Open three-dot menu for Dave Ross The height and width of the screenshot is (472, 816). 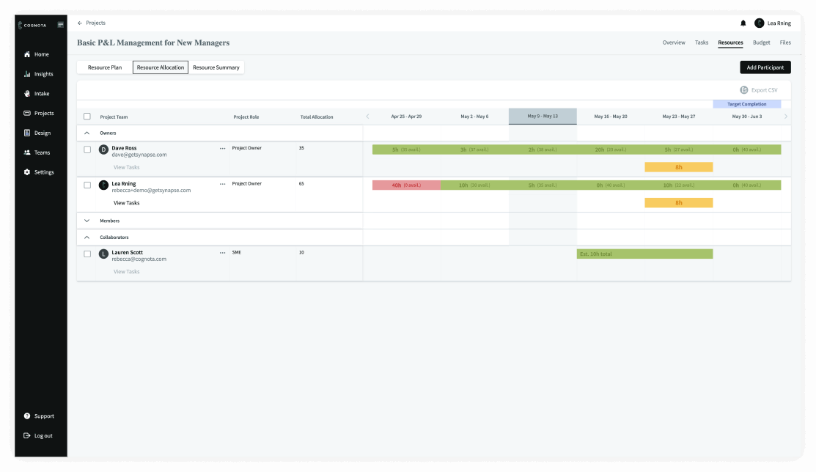click(222, 149)
